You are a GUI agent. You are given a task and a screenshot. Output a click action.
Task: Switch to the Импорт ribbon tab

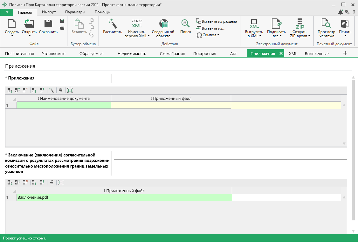click(x=49, y=12)
